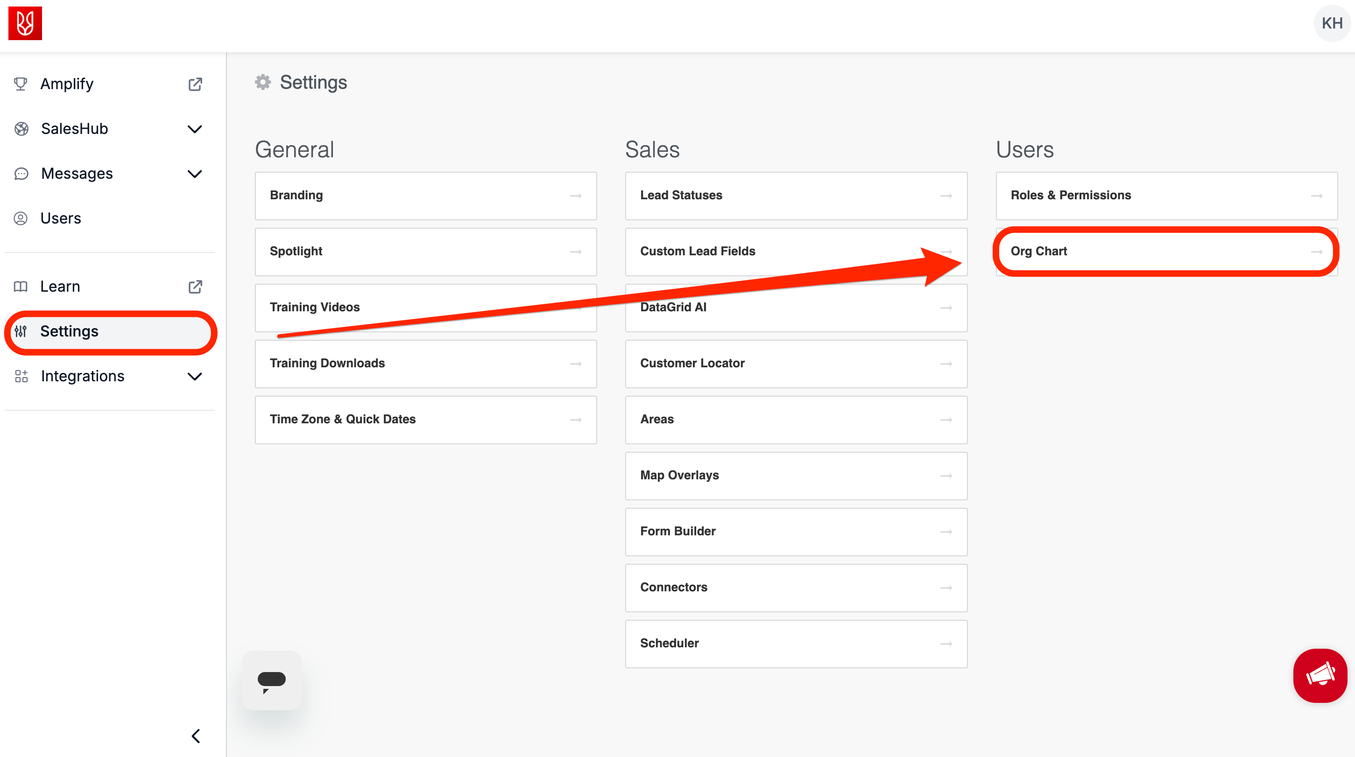Click the Amplify trophy icon
The width and height of the screenshot is (1355, 757).
click(x=21, y=84)
